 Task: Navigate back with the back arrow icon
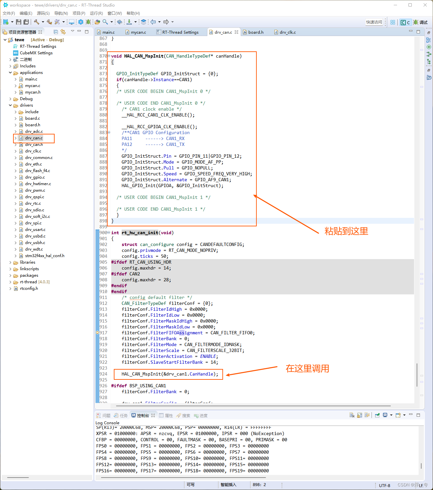[x=153, y=22]
